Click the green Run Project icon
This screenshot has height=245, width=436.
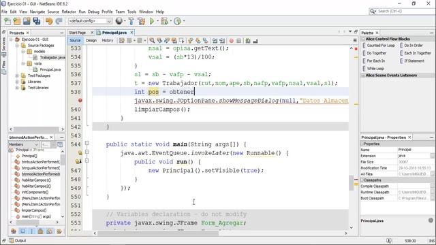click(152, 21)
